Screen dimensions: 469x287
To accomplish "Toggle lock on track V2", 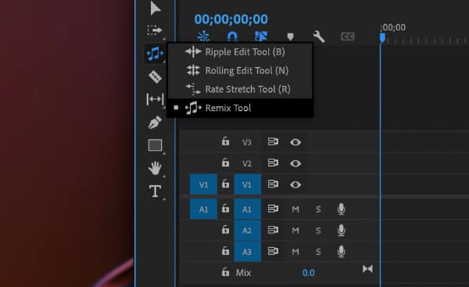I will (x=225, y=163).
